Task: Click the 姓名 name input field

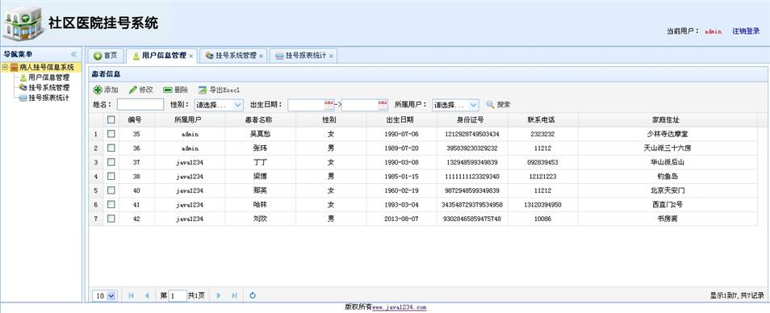Action: [140, 105]
